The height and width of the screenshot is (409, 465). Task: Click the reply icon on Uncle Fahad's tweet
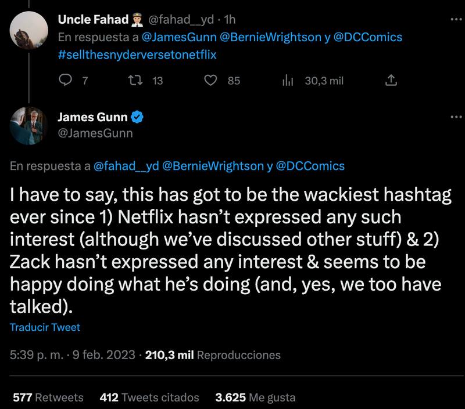coord(66,81)
